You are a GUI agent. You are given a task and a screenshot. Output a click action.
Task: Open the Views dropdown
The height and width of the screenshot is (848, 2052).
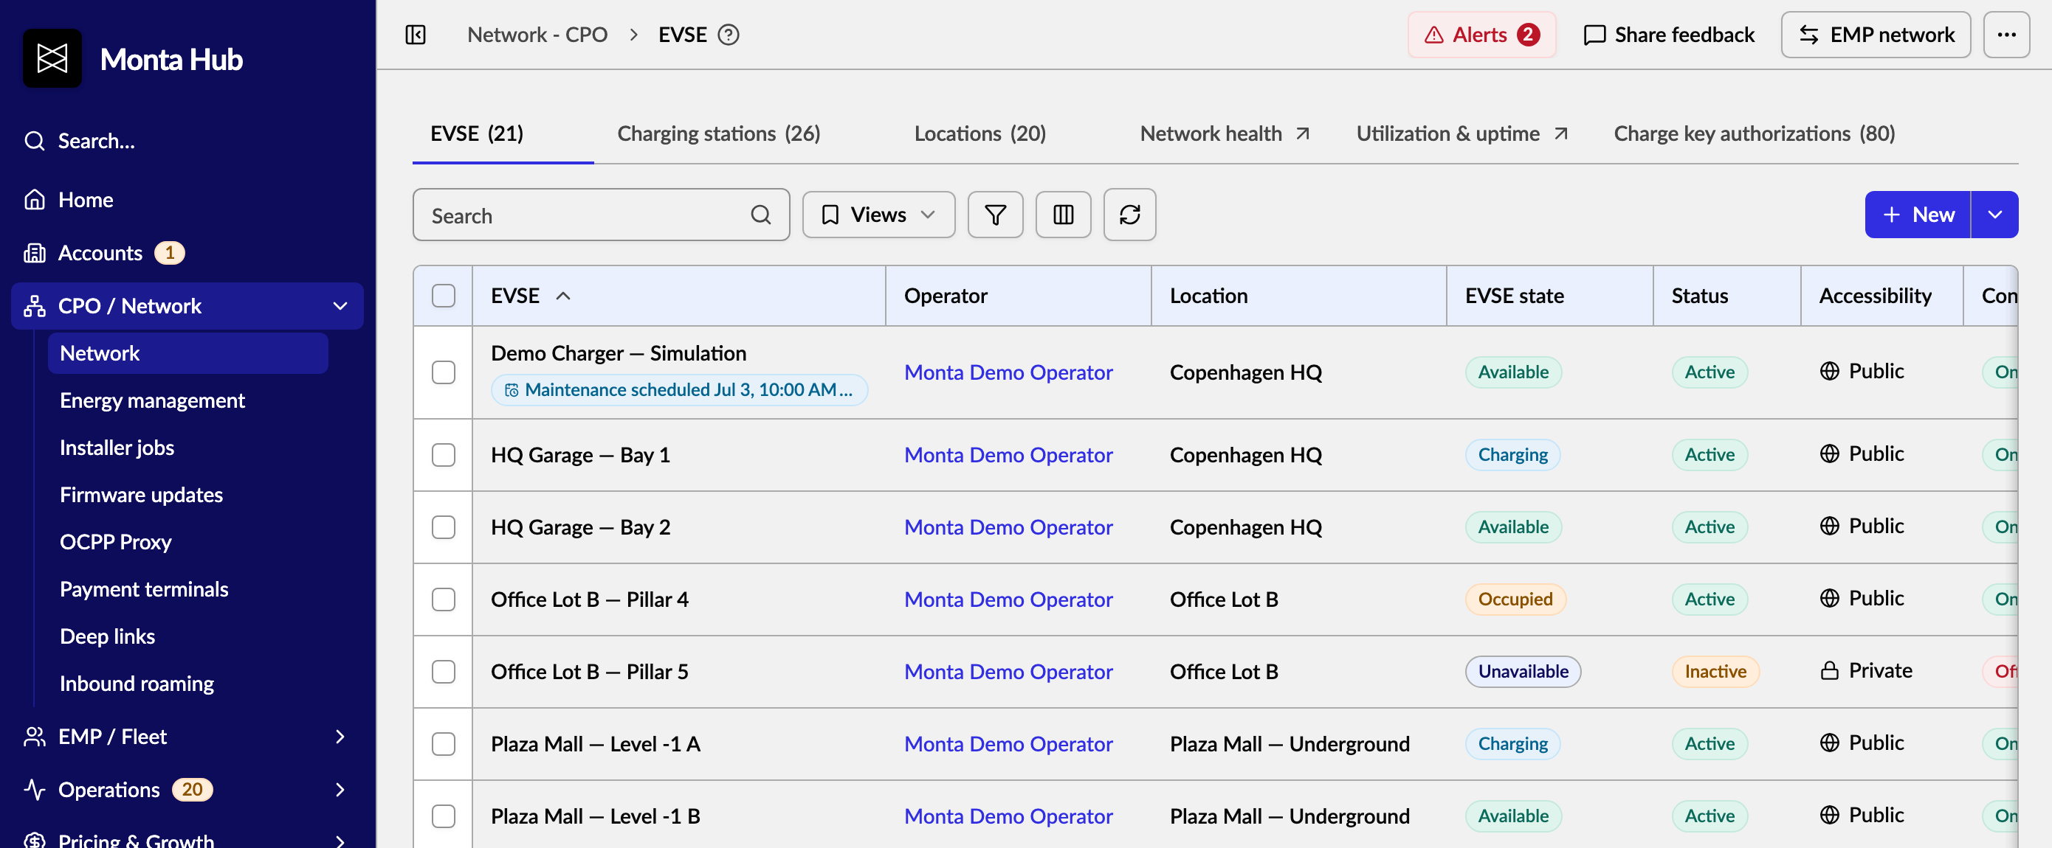pos(878,215)
